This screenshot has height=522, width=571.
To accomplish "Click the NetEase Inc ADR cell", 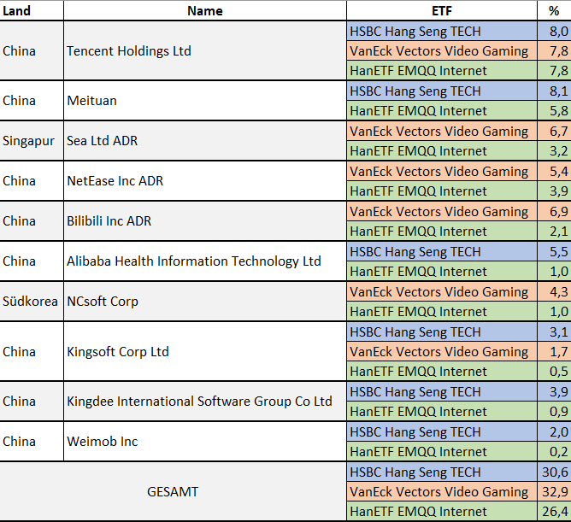I will click(115, 181).
